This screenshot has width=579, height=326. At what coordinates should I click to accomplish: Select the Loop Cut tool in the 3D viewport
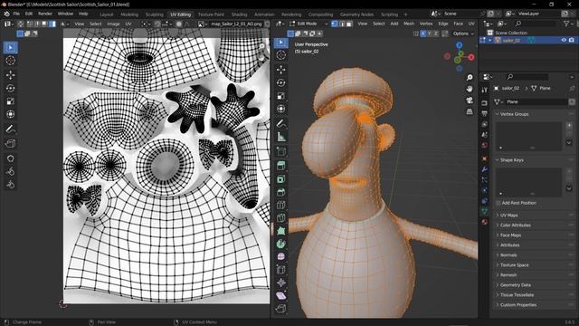point(281,206)
